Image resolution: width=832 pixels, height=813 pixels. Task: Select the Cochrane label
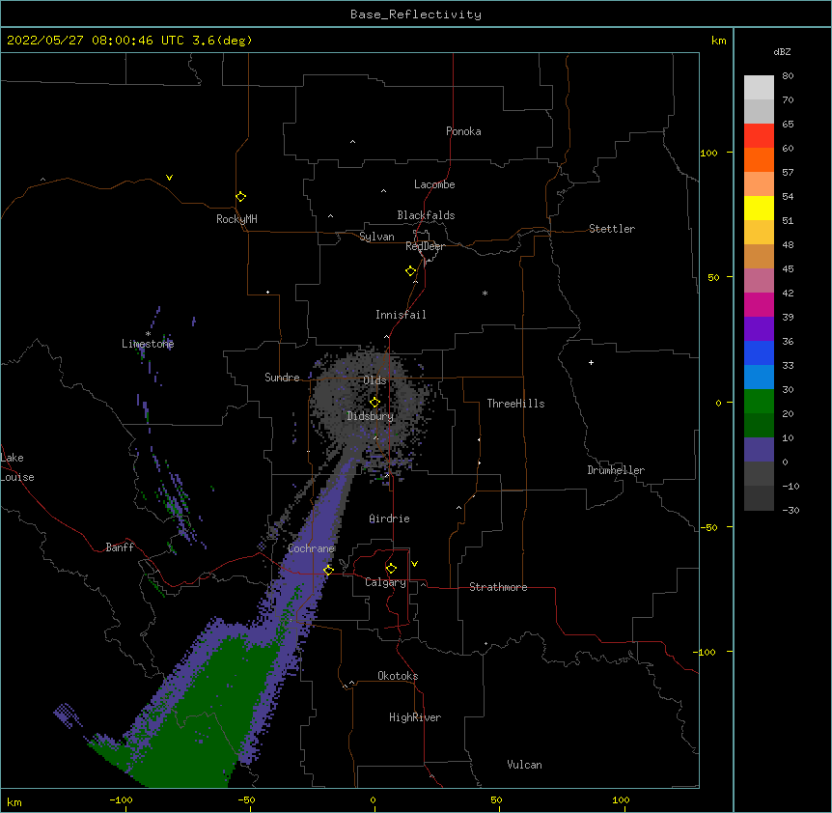[311, 548]
